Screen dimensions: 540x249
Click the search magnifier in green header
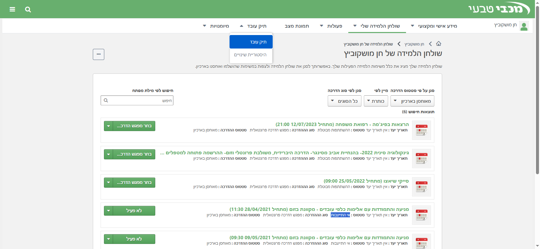28,9
